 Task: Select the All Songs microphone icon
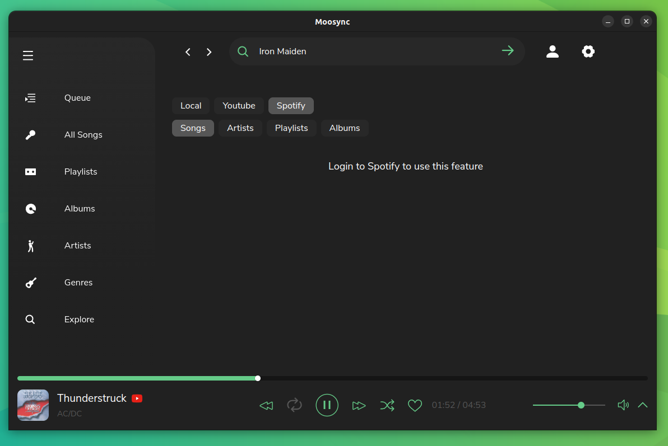(x=30, y=134)
